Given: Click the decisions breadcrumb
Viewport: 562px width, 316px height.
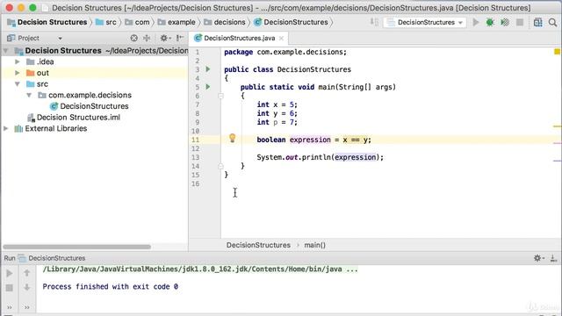Looking at the screenshot, I should coord(225,22).
